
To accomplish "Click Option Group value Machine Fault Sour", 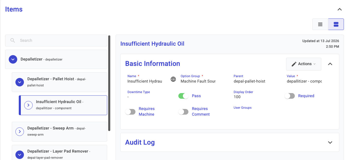I will click(x=198, y=81).
